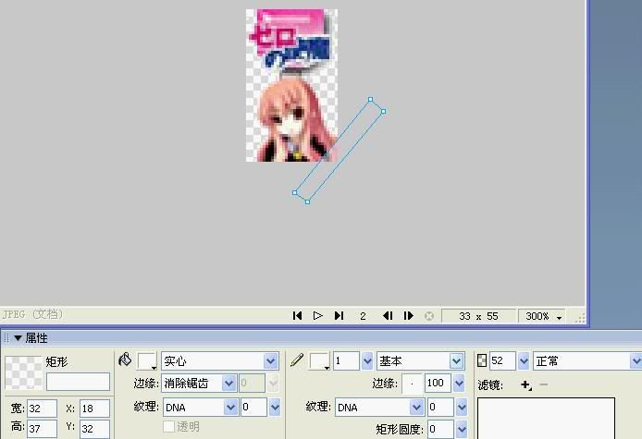Click the object name field under 矩形
Image resolution: width=642 pixels, height=439 pixels.
pyautogui.click(x=79, y=382)
